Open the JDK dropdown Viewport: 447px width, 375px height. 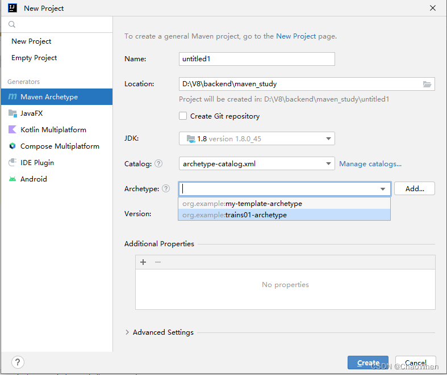[x=257, y=138]
